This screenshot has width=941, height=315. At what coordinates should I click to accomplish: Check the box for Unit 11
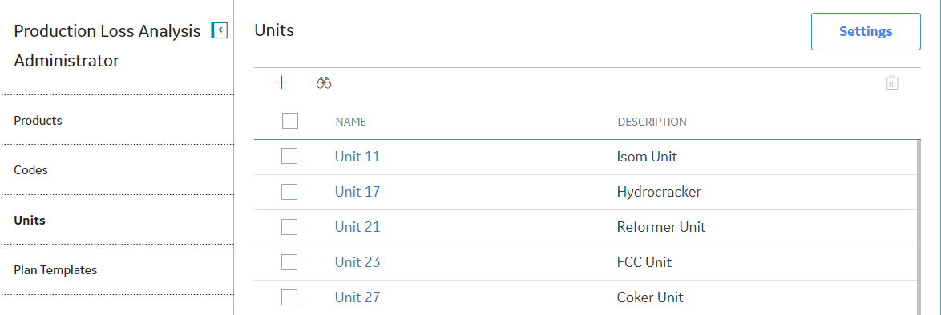(290, 157)
